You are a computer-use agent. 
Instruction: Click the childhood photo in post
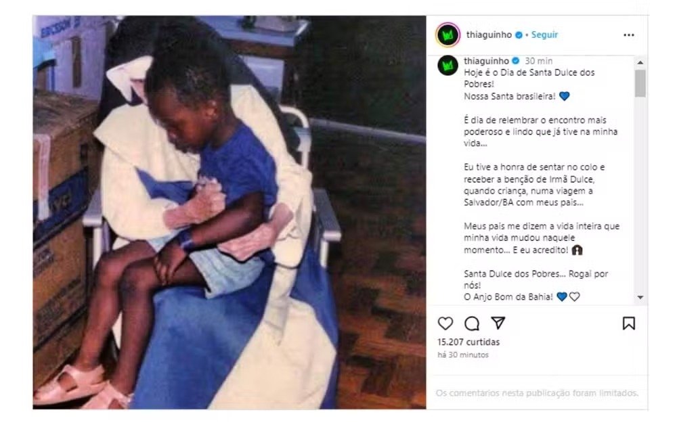pyautogui.click(x=230, y=212)
